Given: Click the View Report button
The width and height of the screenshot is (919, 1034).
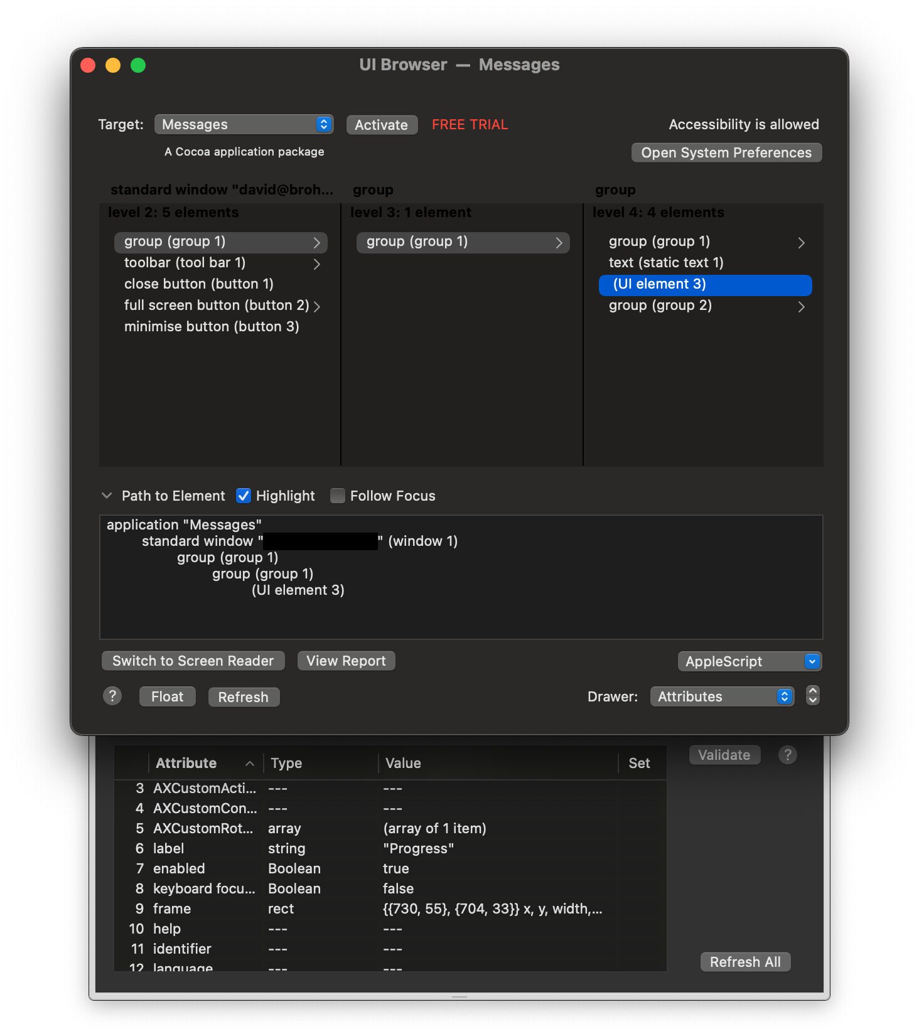Looking at the screenshot, I should 346,661.
